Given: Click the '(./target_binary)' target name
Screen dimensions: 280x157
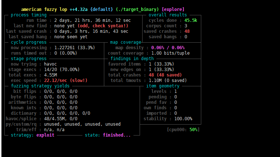Looking at the screenshot, I should coord(137,9).
